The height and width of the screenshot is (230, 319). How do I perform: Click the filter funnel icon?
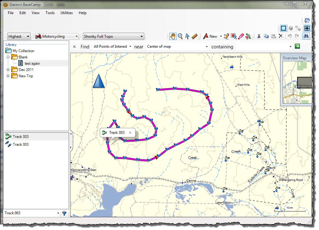tap(64, 213)
